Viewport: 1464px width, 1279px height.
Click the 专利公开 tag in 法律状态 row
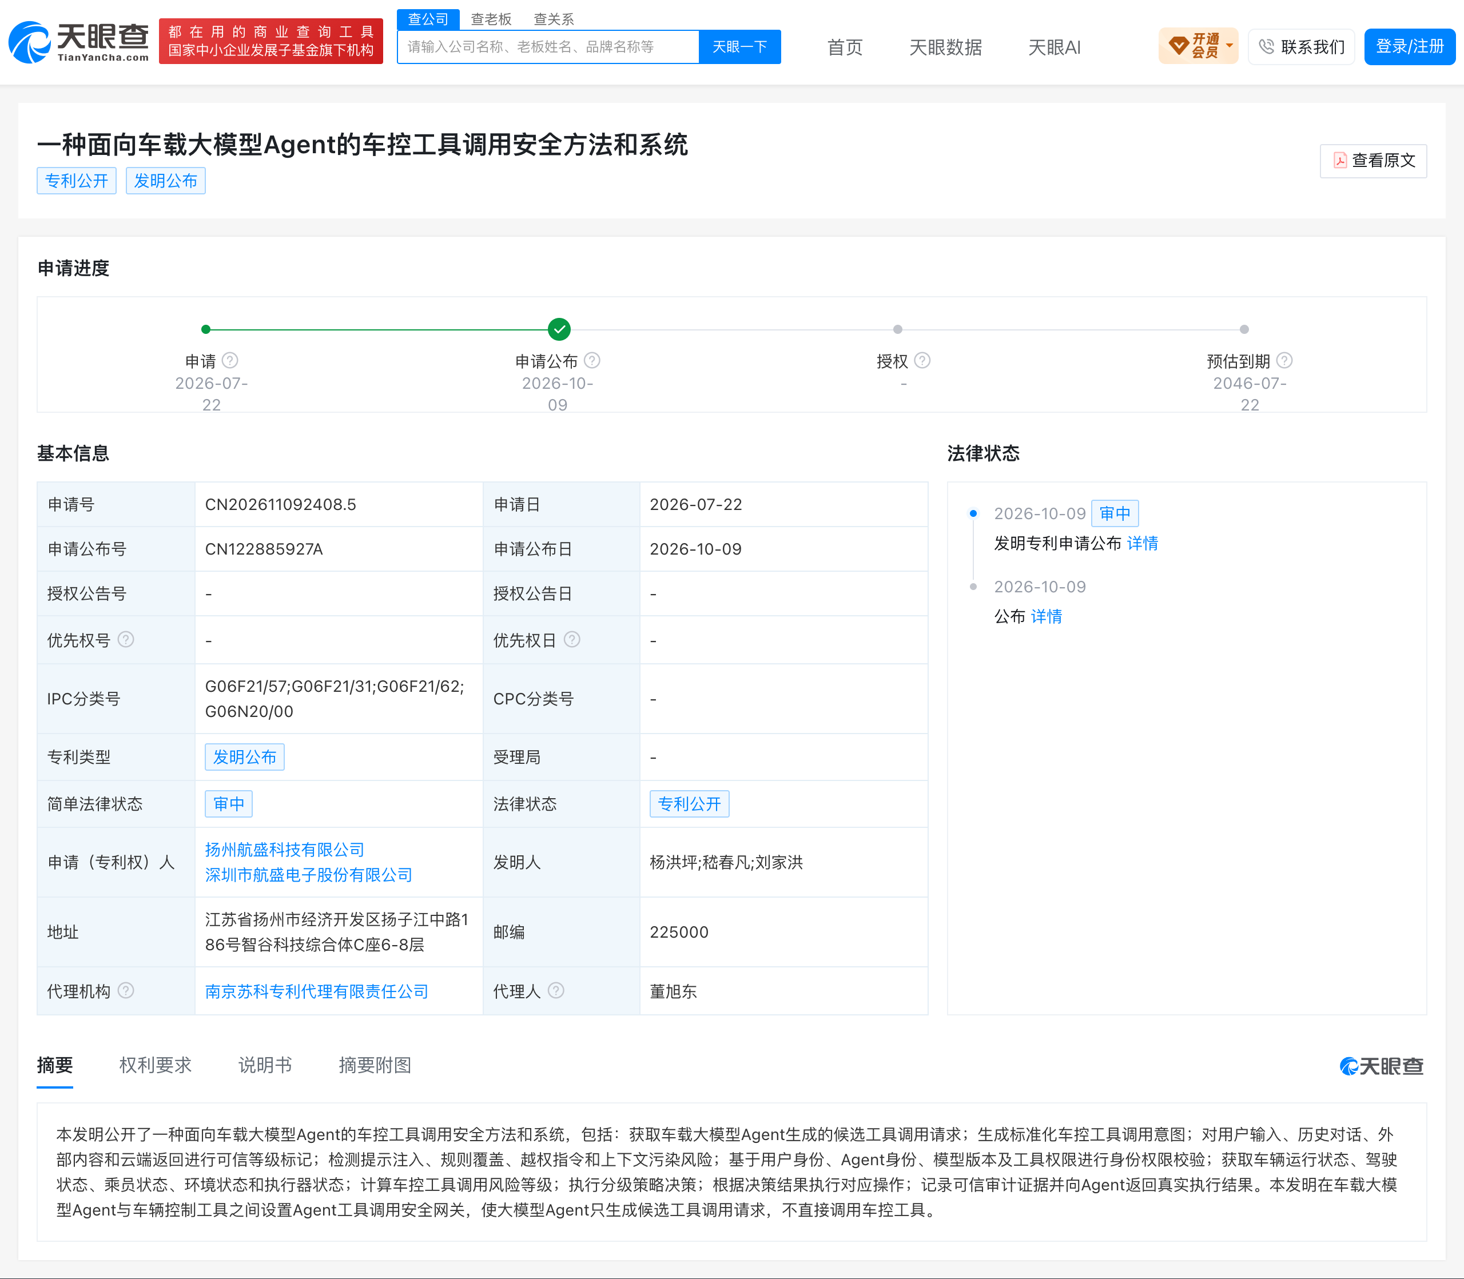pyautogui.click(x=690, y=804)
